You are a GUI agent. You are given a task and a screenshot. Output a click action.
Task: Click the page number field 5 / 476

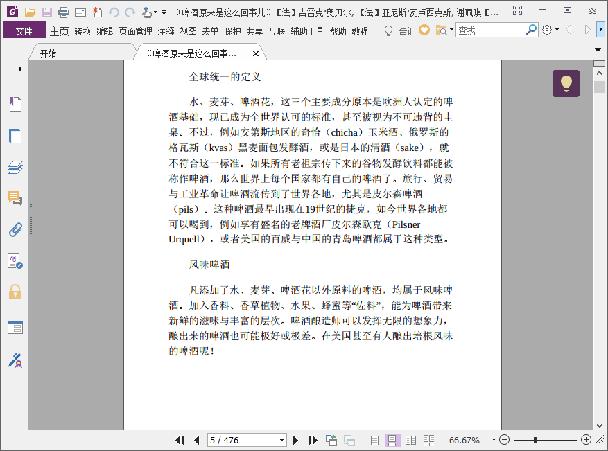click(x=243, y=440)
